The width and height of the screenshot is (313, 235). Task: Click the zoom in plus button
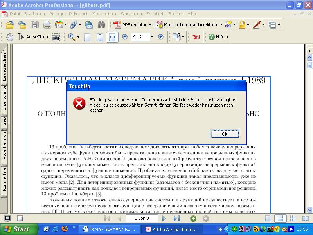160,37
